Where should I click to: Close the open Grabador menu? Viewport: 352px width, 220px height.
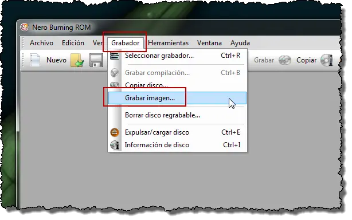(x=126, y=43)
